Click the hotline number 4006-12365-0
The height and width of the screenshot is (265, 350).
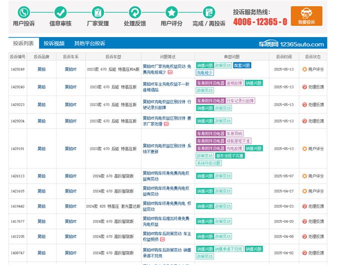(260, 21)
